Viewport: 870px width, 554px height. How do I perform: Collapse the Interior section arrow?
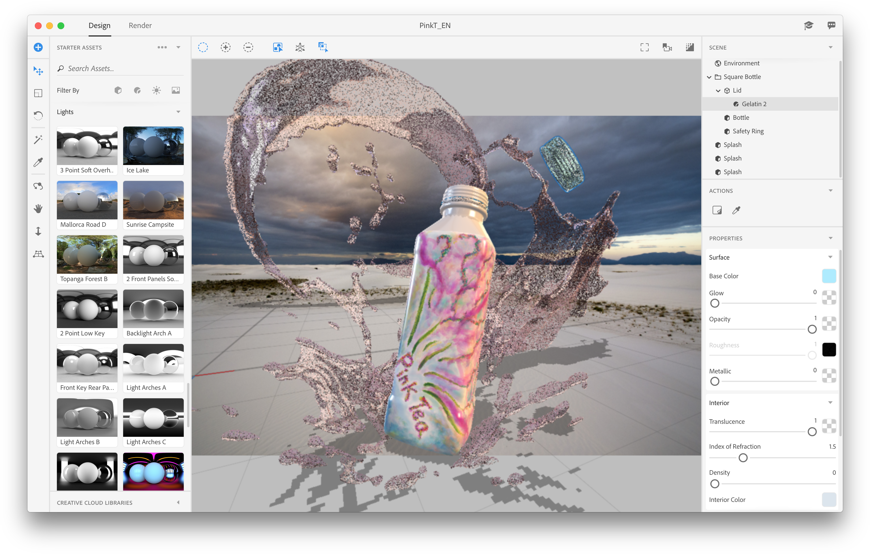point(831,403)
